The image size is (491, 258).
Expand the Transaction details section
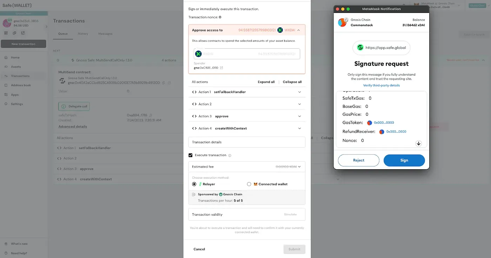pyautogui.click(x=247, y=142)
